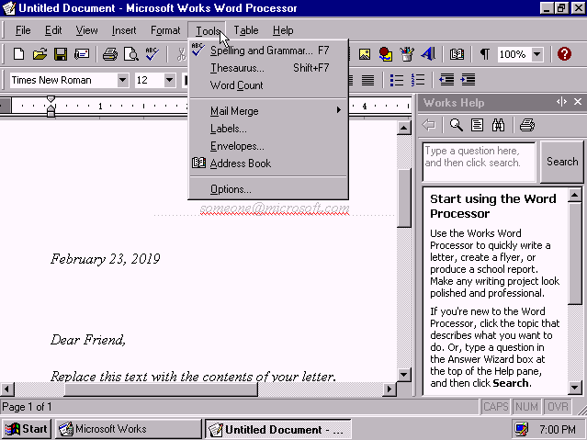Open the View menu
587x440 pixels.
[86, 30]
